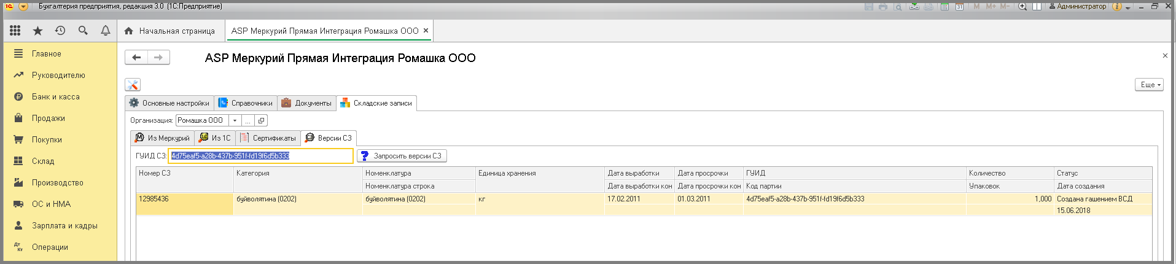
Task: Click the ГУИД СЗ input field
Action: pos(261,156)
